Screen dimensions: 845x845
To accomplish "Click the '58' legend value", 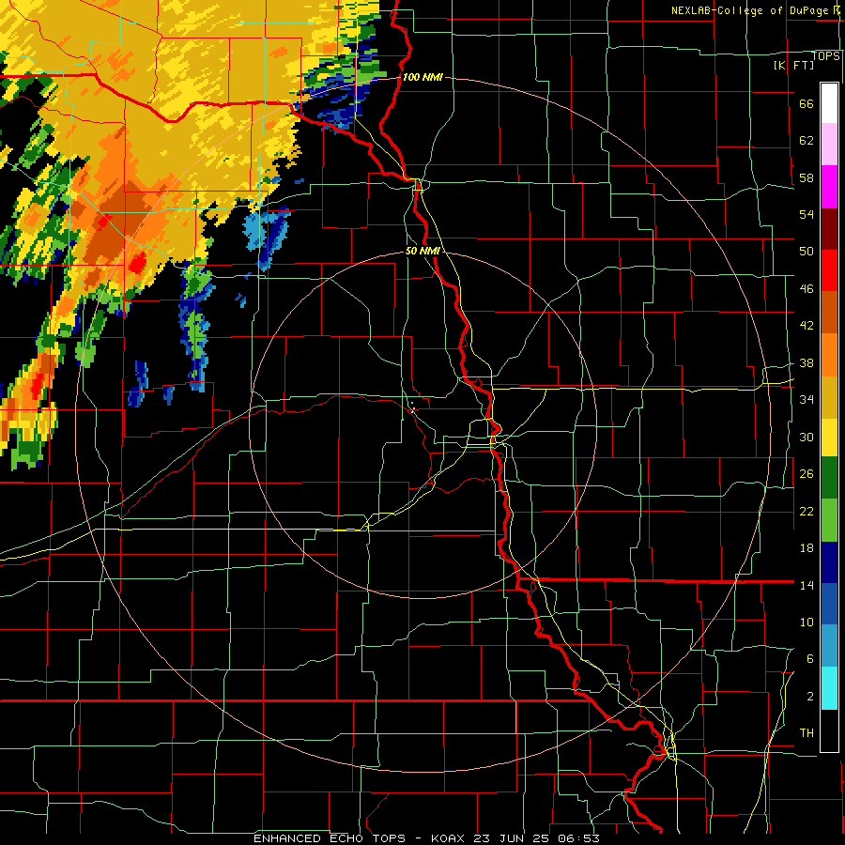I will (807, 177).
